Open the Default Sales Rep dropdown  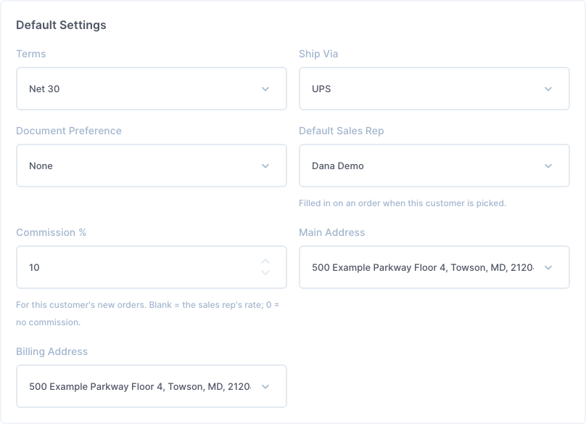point(434,166)
